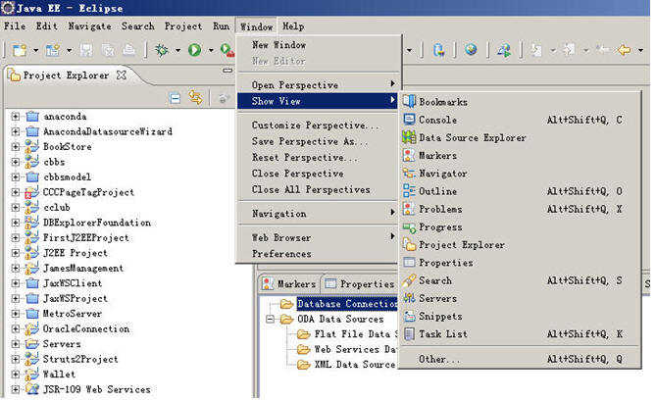This screenshot has height=401, width=656.
Task: Select XML Data Source tree item
Action: (354, 365)
